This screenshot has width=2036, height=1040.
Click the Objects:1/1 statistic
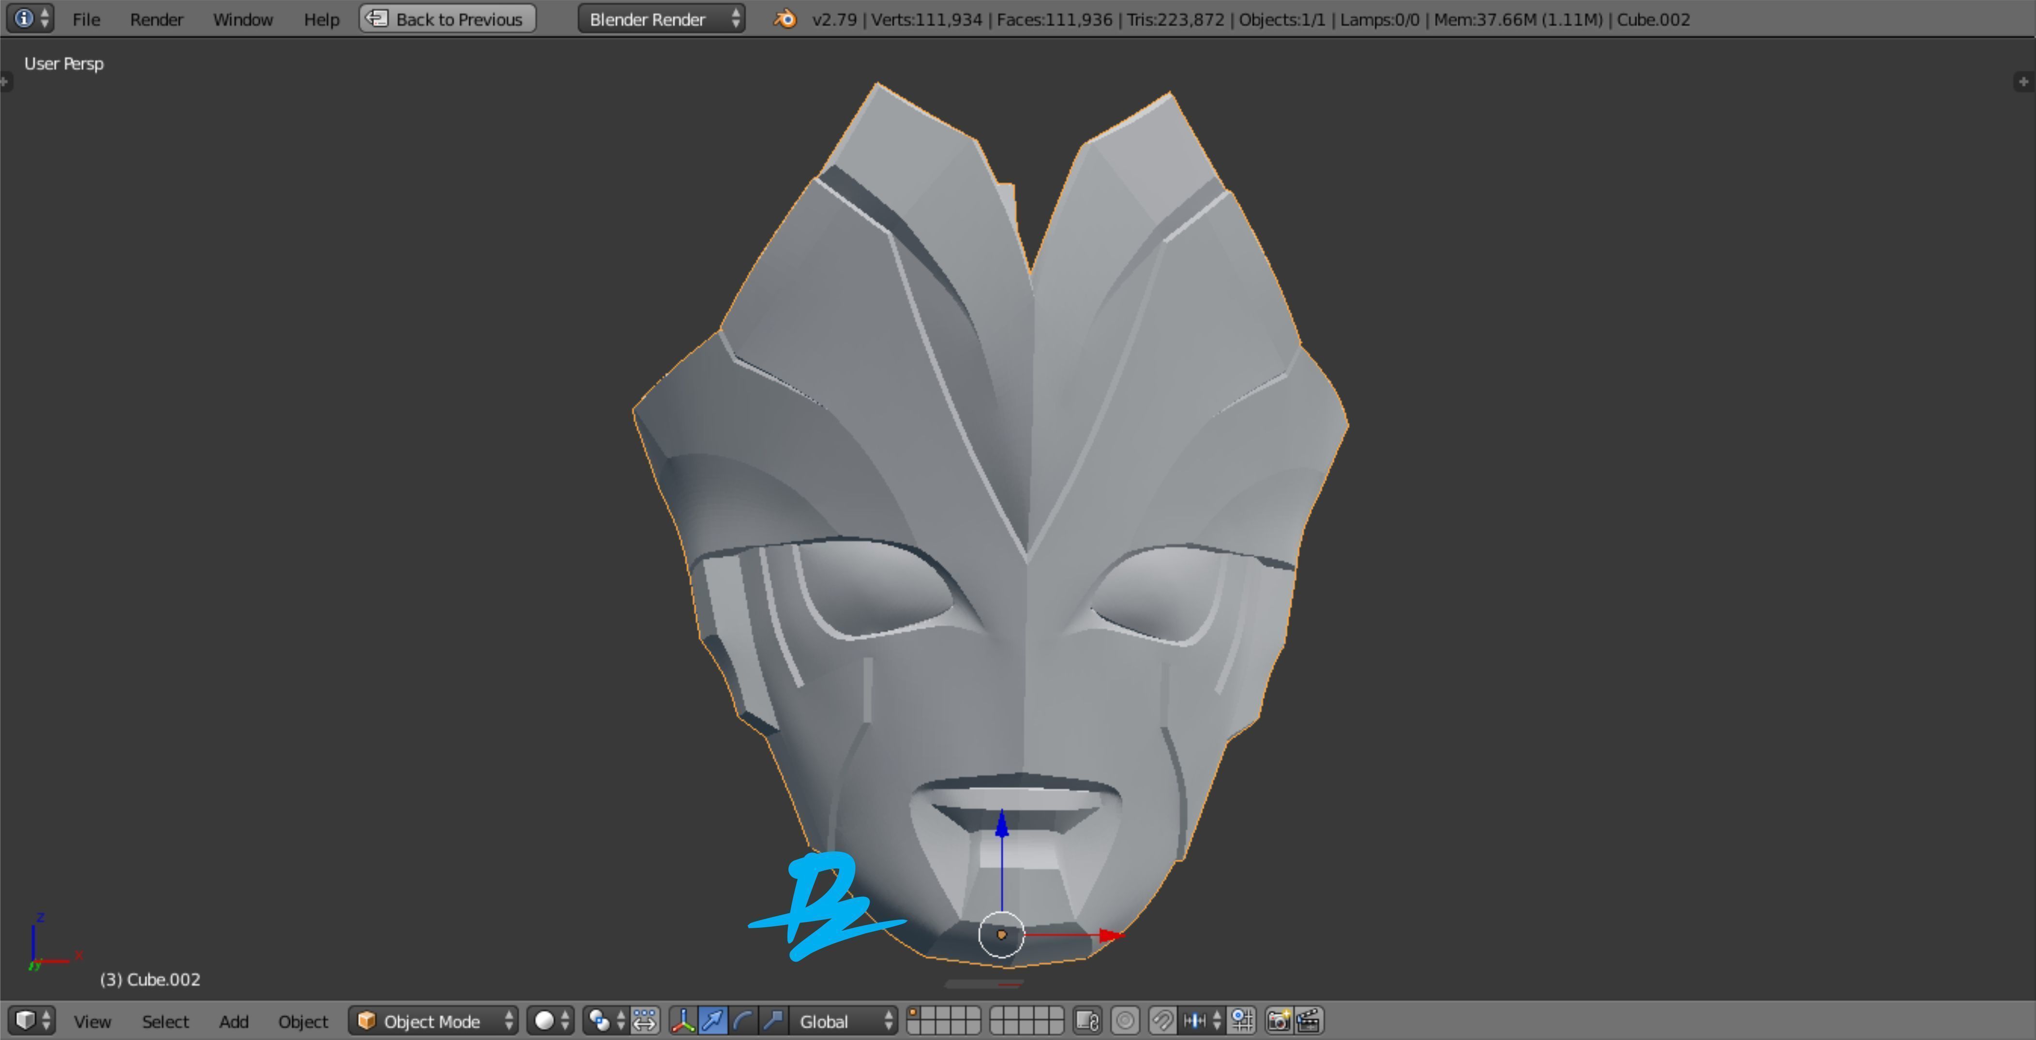click(1282, 19)
